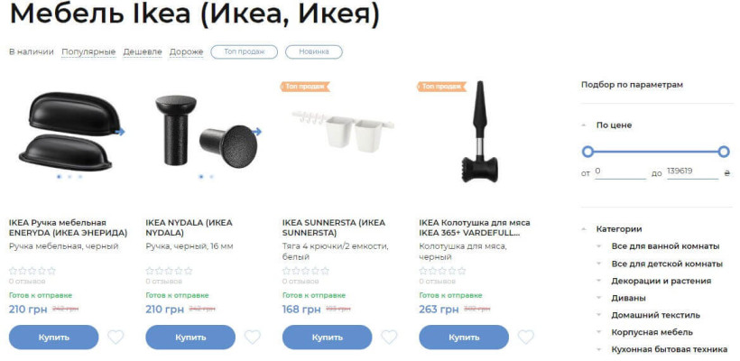Expand the Диваны category
The image size is (740, 361).
pyautogui.click(x=599, y=298)
